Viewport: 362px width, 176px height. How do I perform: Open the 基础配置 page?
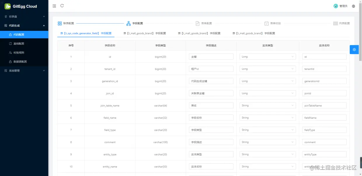coord(18,44)
